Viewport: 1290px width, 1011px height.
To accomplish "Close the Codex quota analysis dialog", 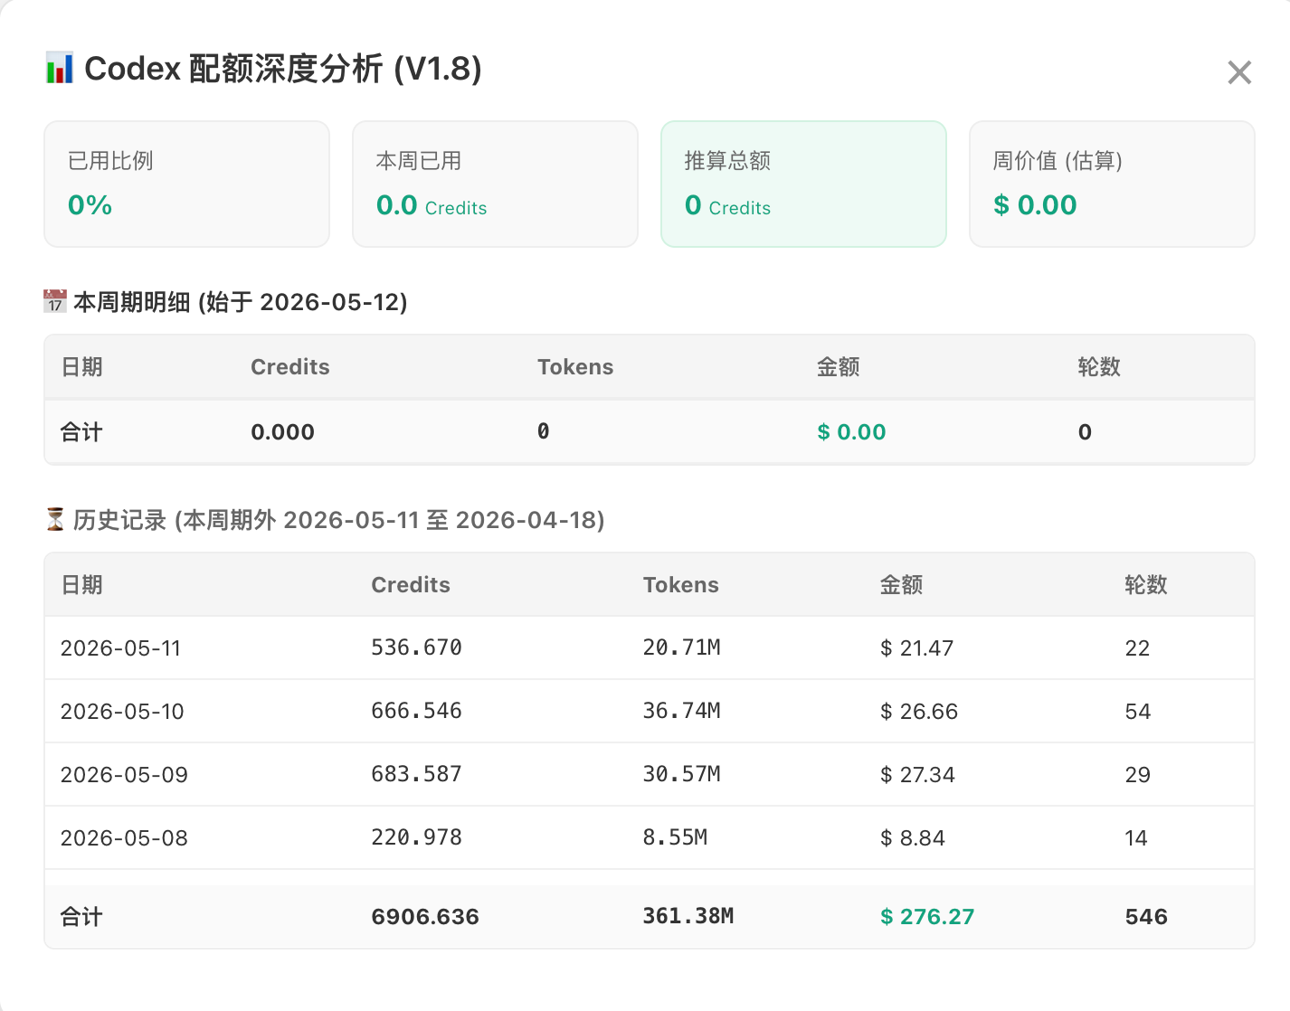I will tap(1239, 72).
